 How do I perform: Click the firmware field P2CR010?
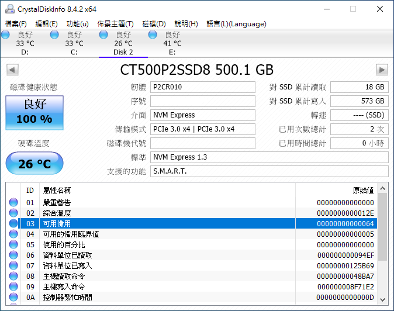(x=203, y=87)
